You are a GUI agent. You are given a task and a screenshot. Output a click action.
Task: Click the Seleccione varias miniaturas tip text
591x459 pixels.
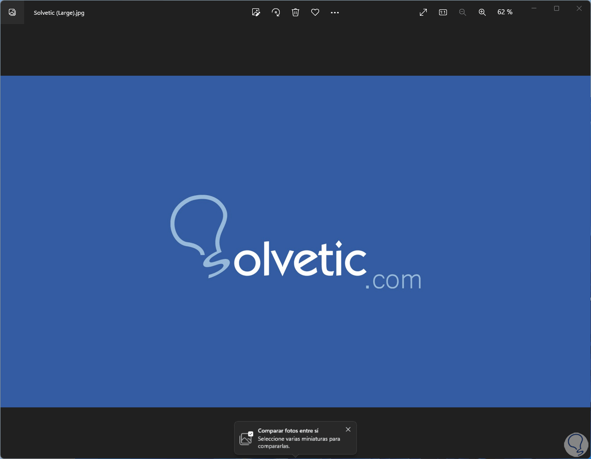[299, 442]
